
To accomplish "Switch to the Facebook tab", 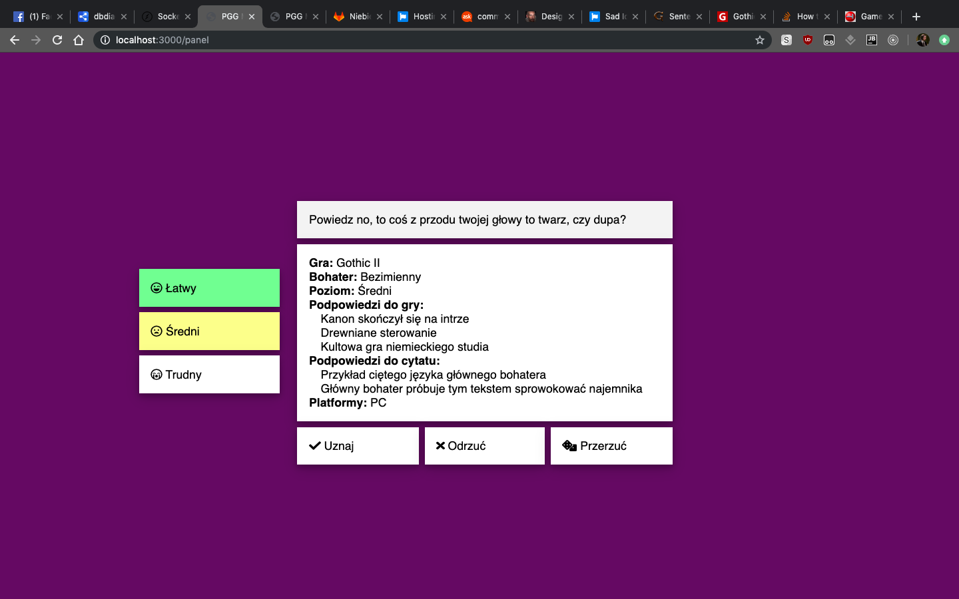I will [x=33, y=17].
